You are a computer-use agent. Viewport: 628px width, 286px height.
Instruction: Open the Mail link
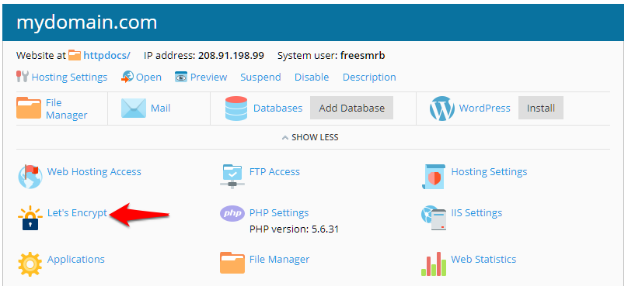point(161,109)
